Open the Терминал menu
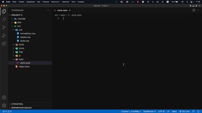The width and height of the screenshot is (202, 113). [65, 2]
